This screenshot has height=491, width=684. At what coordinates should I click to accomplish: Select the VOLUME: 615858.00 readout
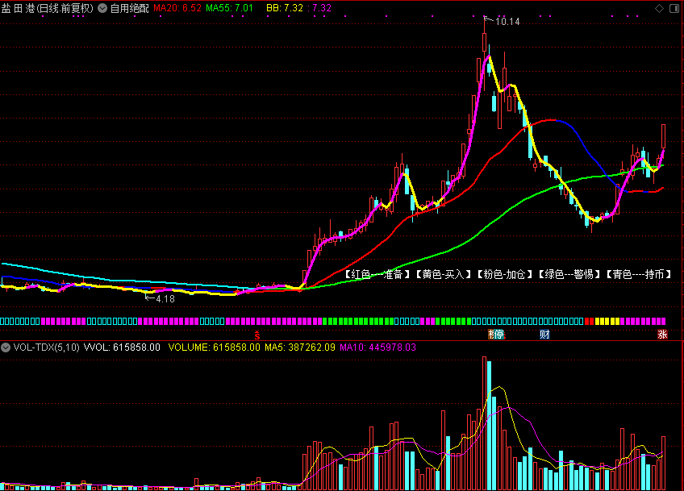[215, 347]
